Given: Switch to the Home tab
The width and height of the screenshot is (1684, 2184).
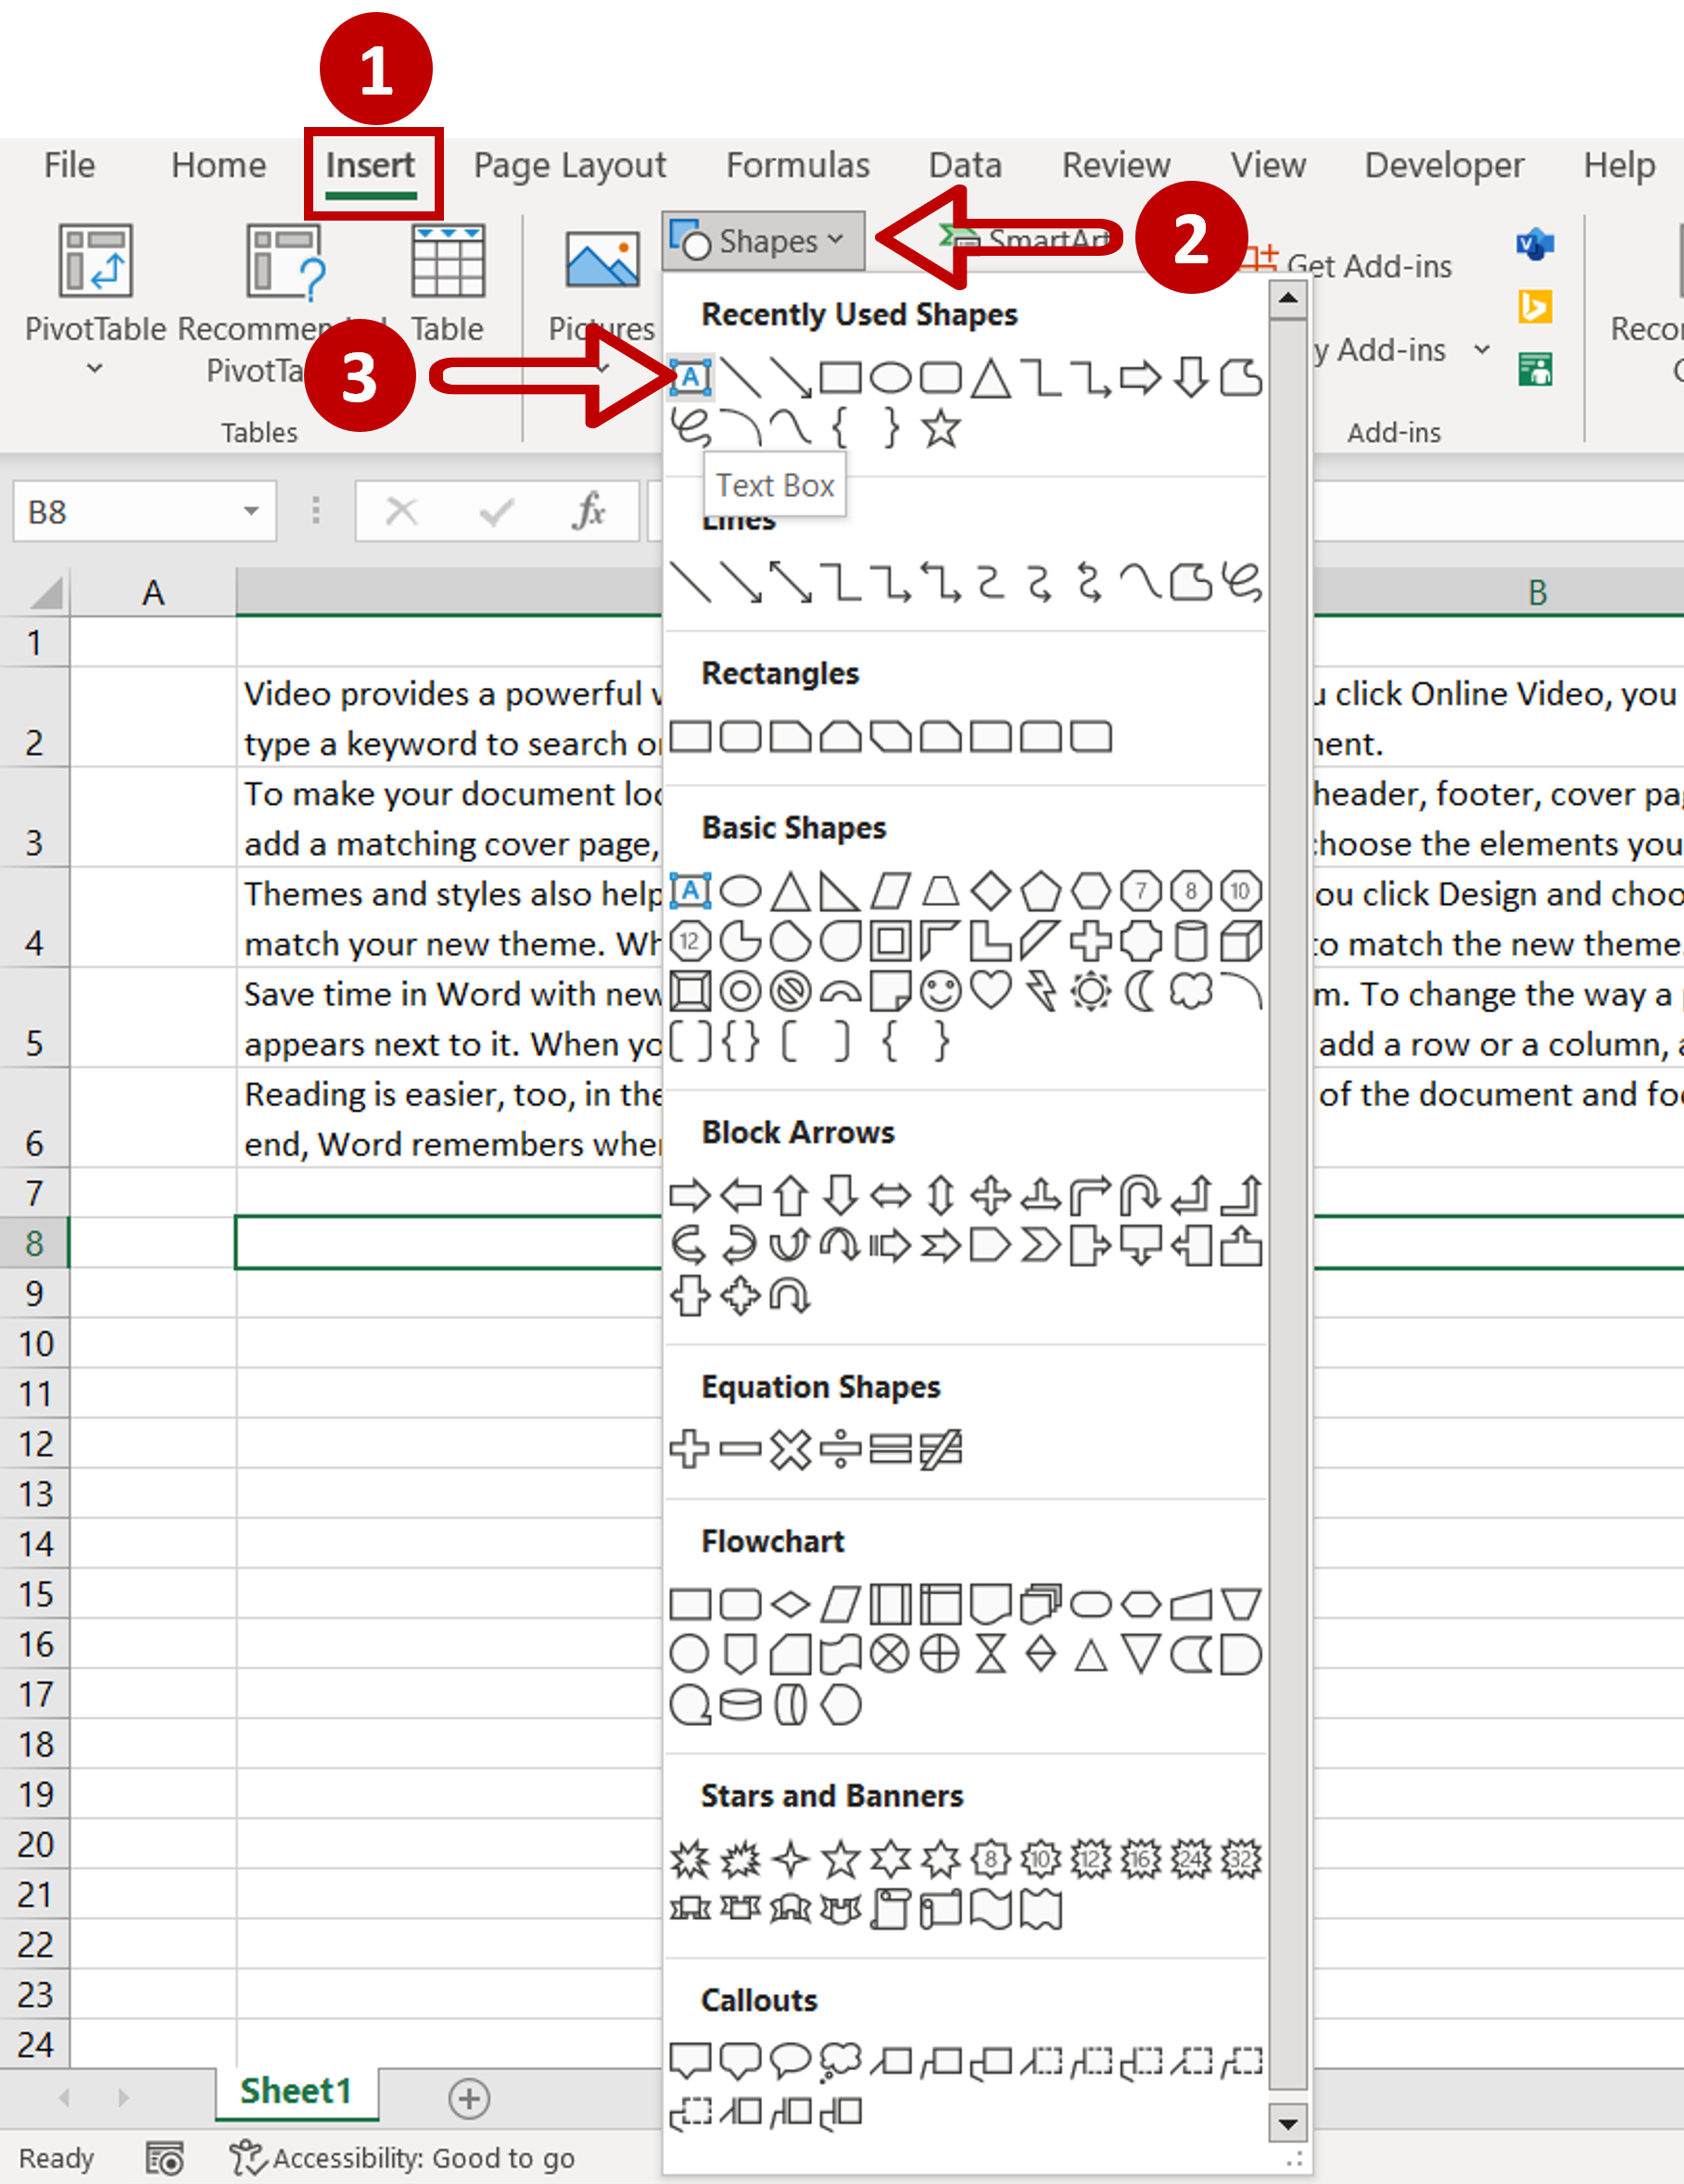Looking at the screenshot, I should (219, 165).
